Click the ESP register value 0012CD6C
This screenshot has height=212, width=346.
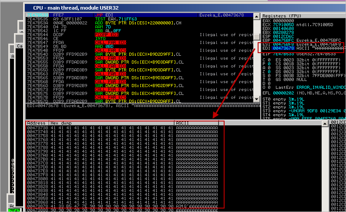282,36
